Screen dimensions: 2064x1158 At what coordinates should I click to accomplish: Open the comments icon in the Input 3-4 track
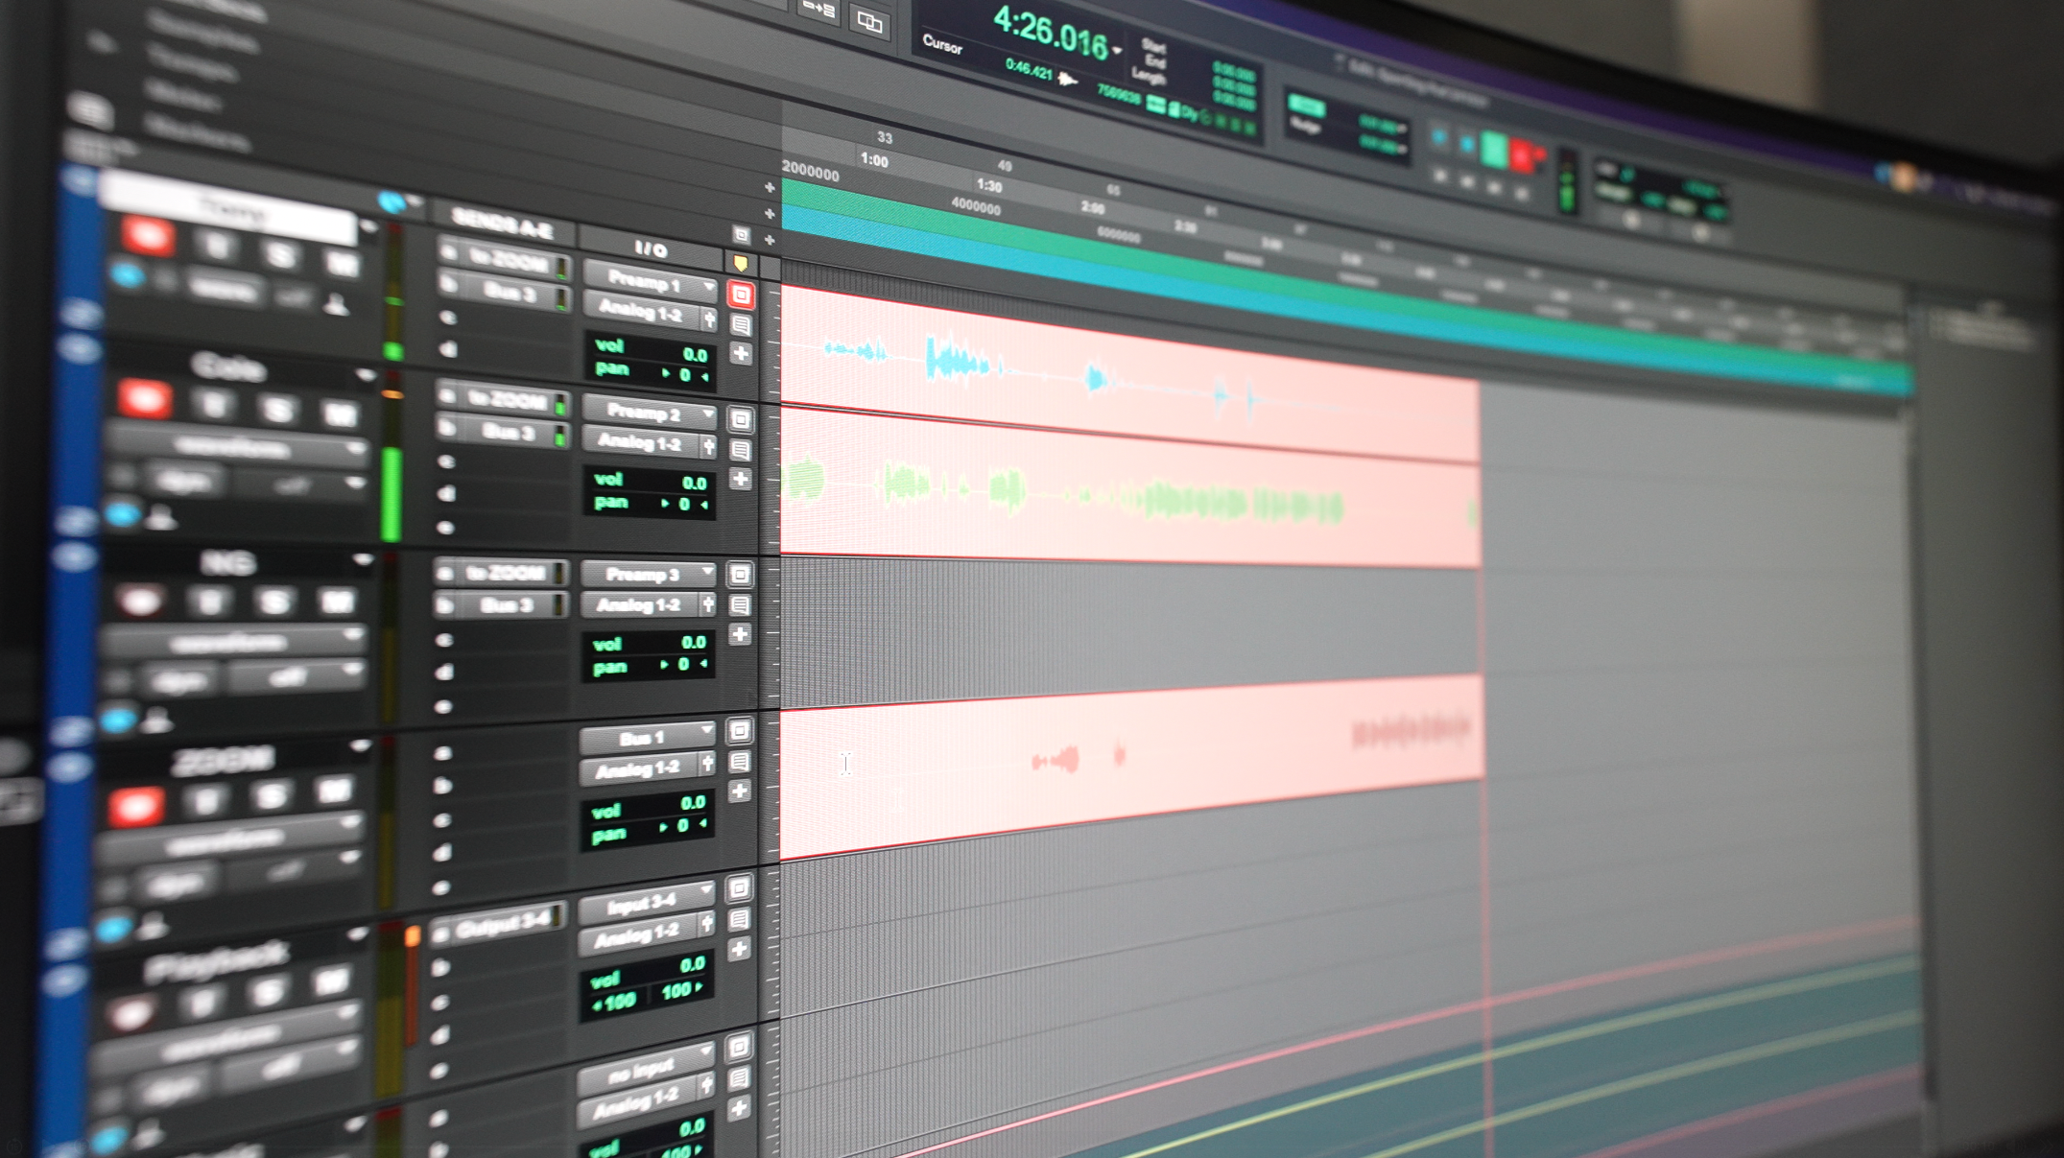[740, 920]
